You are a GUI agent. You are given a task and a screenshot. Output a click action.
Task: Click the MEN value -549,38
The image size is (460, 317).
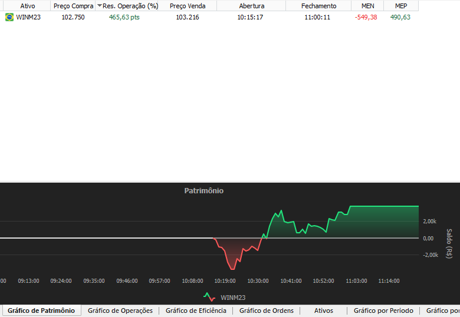coord(366,17)
